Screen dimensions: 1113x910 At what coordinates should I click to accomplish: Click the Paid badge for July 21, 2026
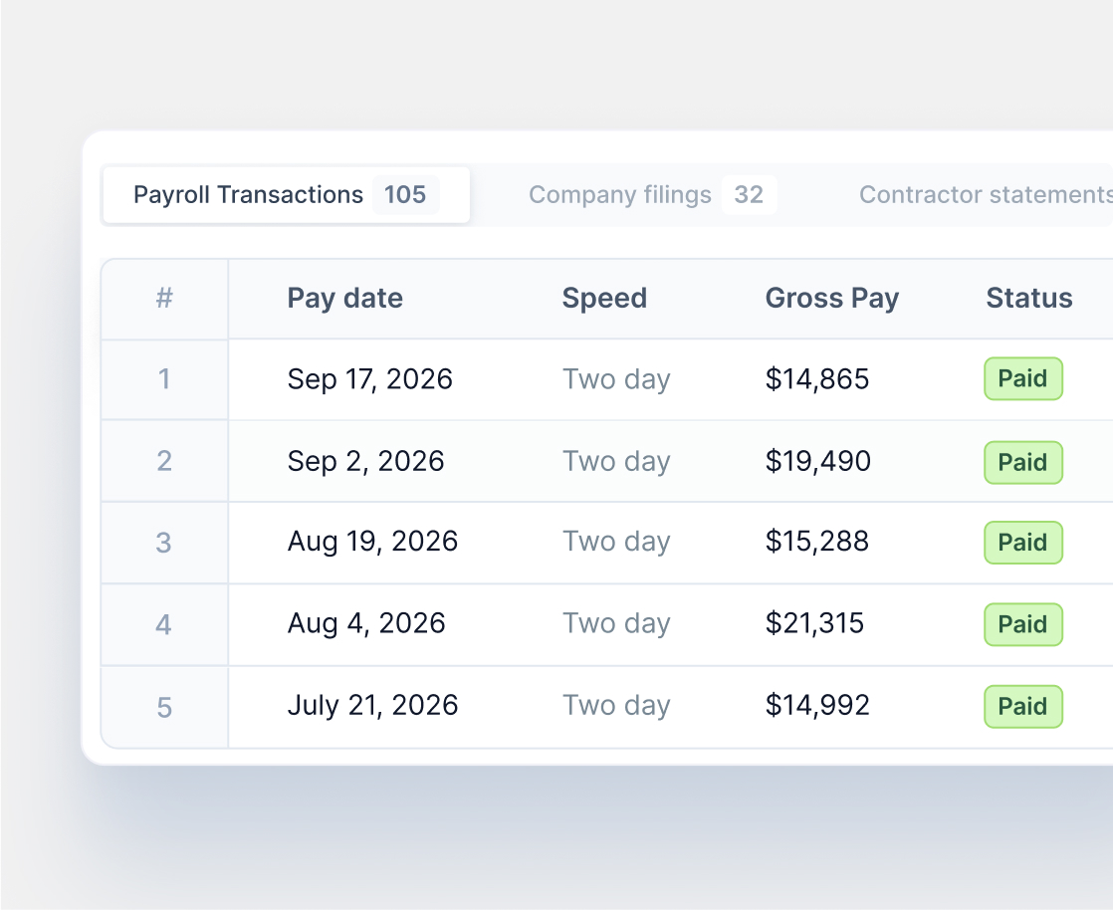1022,707
